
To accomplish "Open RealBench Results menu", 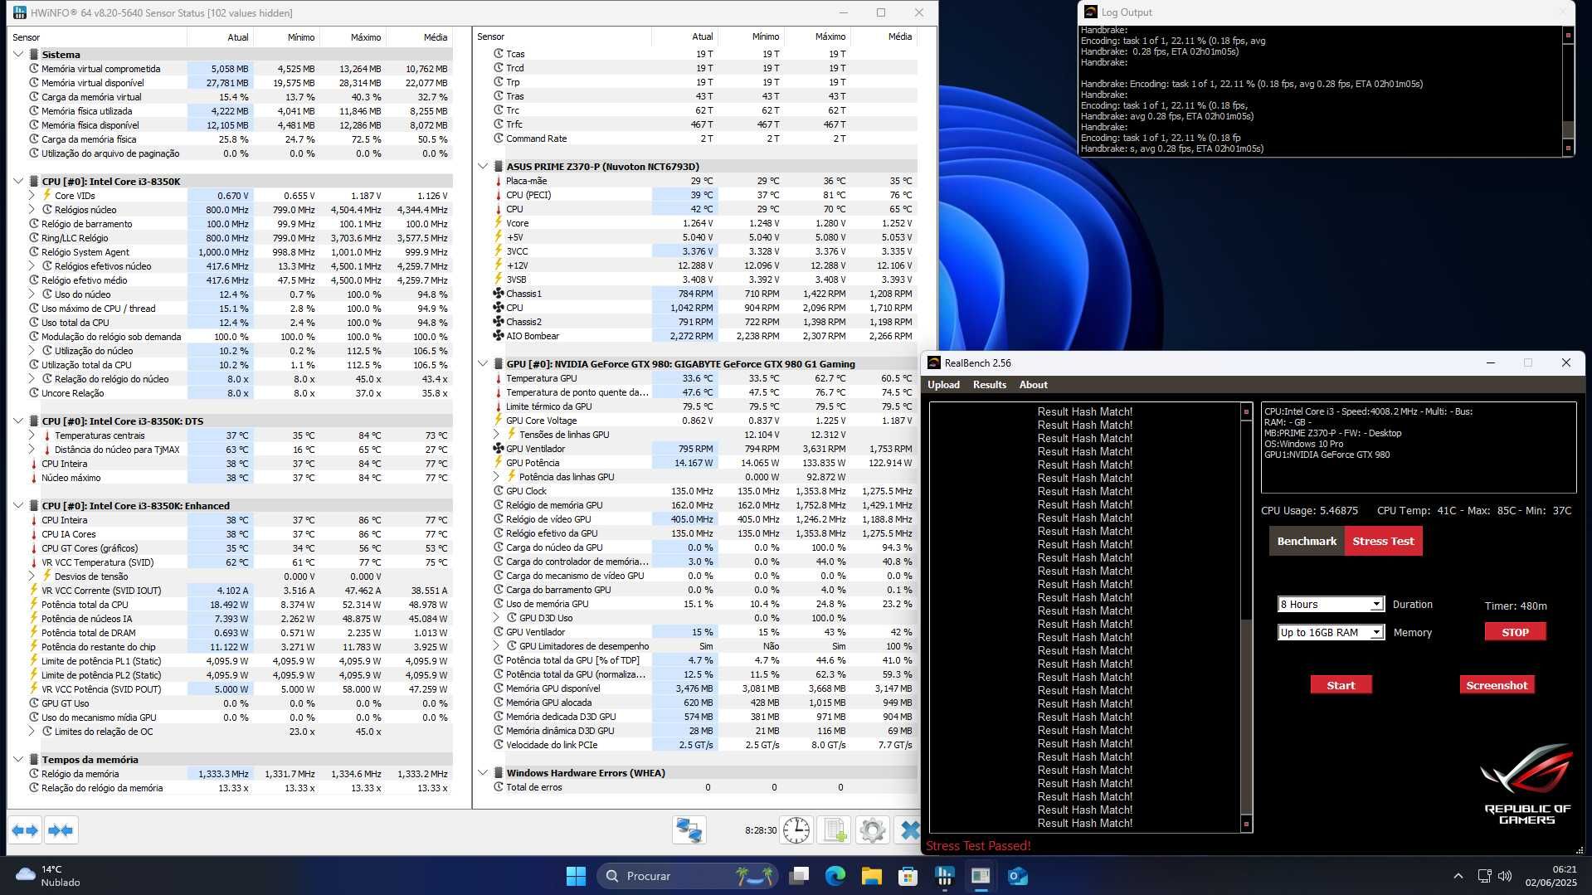I will [989, 385].
